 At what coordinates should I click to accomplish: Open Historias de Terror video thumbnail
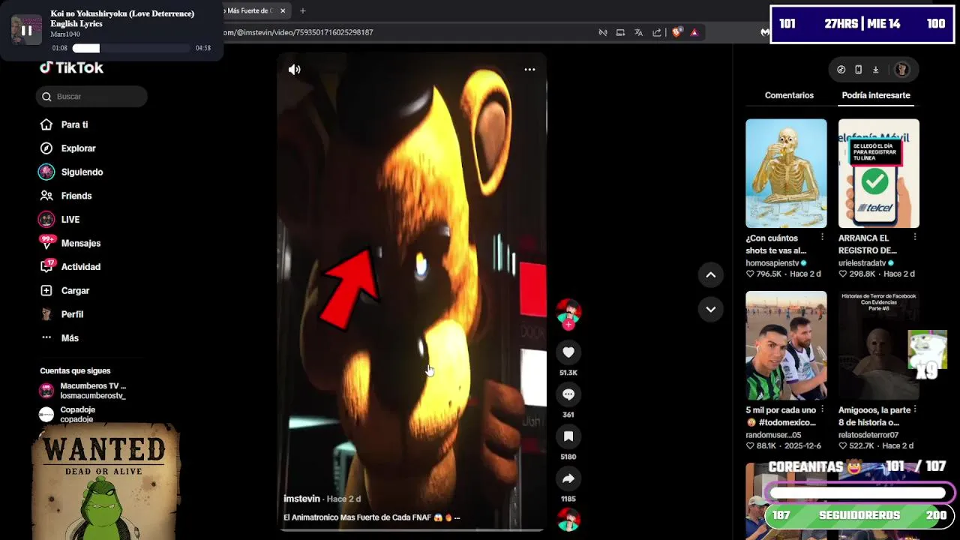click(x=879, y=346)
